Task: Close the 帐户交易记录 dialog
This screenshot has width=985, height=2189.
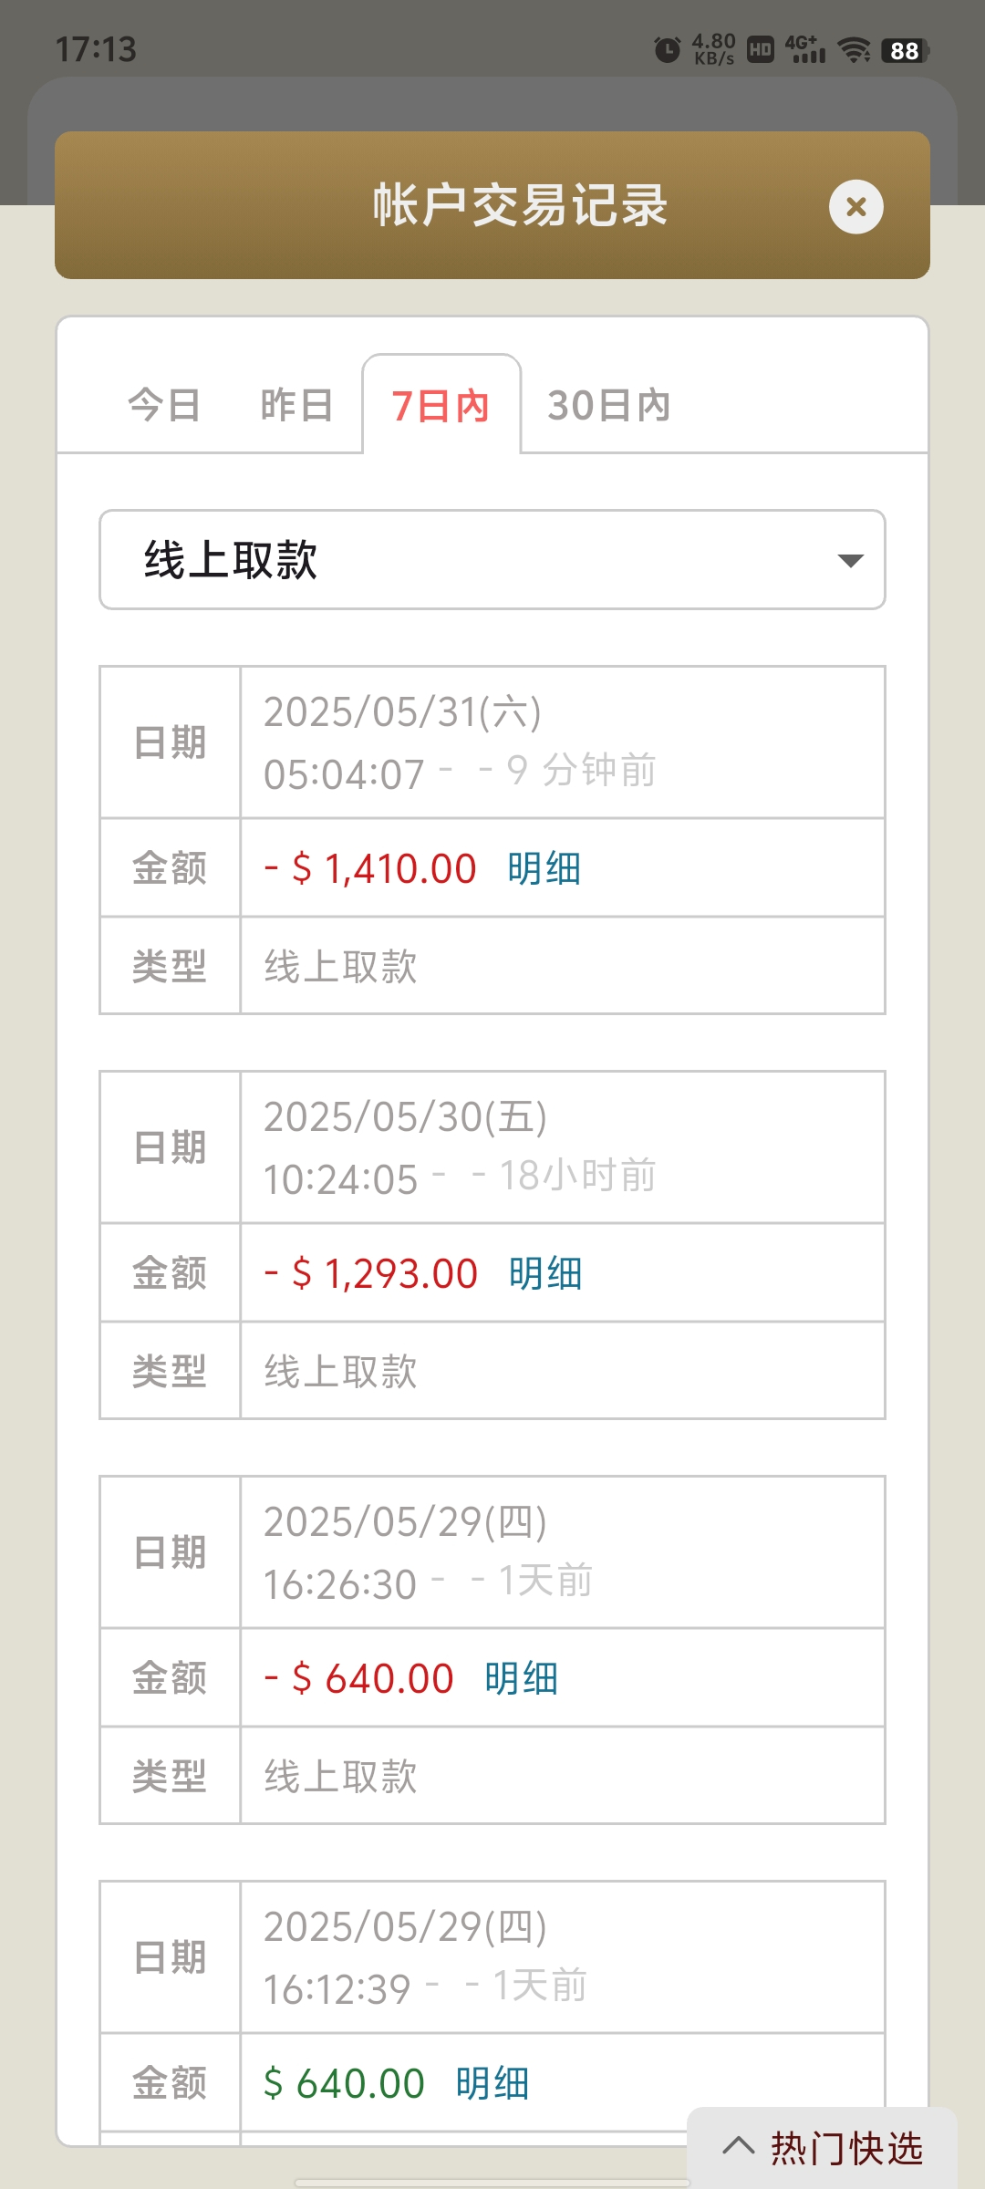Action: pos(855,207)
